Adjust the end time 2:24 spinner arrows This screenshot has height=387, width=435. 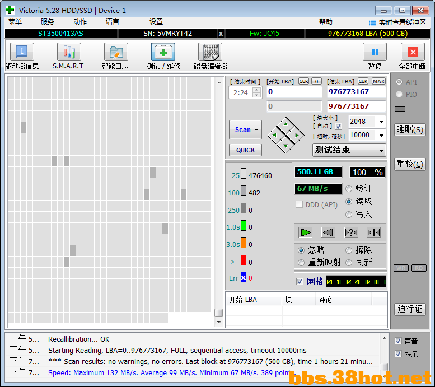[x=257, y=92]
